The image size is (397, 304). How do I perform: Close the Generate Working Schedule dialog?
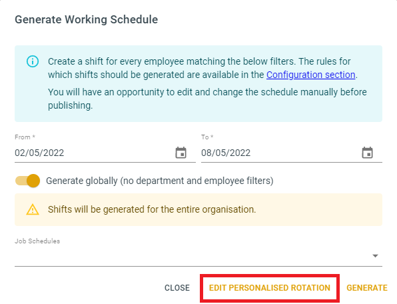click(x=177, y=288)
